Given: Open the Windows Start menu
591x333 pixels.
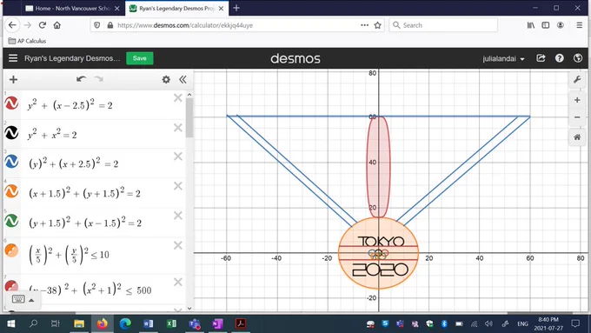Looking at the screenshot, I should [11, 323].
